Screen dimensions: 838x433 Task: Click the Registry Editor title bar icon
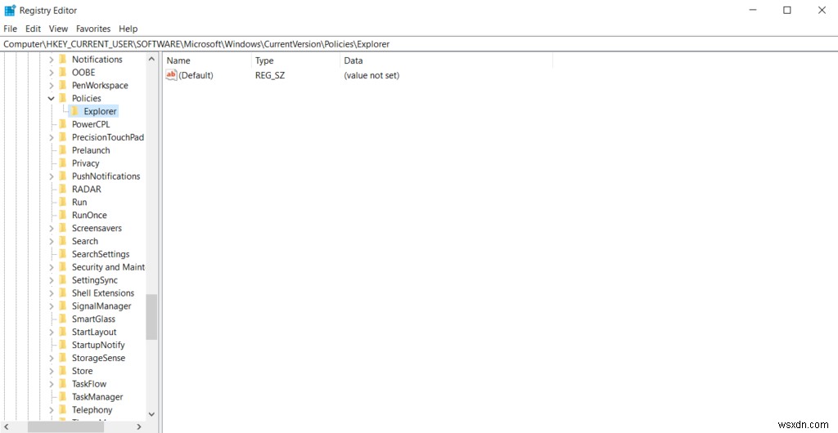(10, 10)
